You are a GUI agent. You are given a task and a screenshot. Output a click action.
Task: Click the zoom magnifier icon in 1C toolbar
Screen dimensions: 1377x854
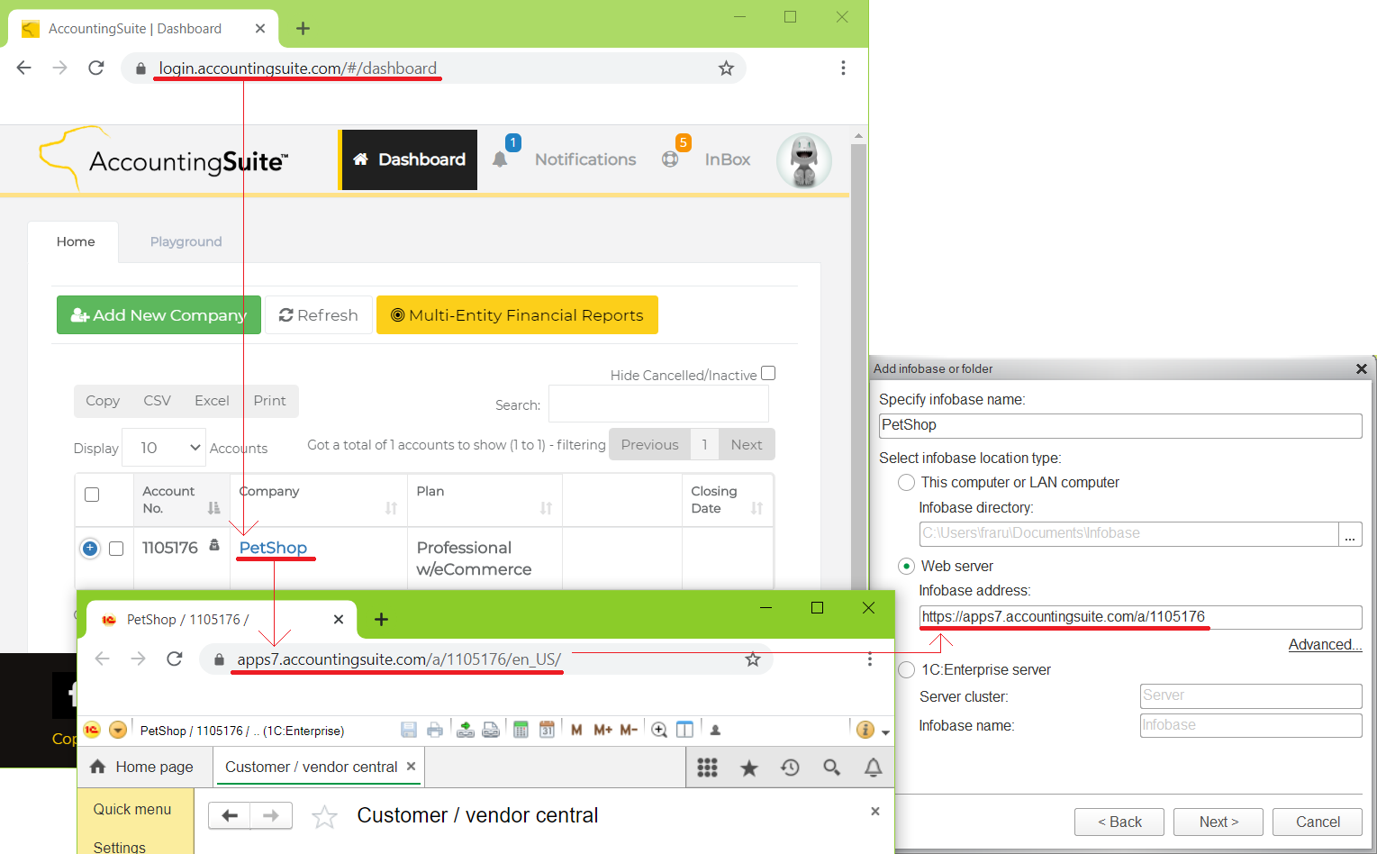coord(659,730)
